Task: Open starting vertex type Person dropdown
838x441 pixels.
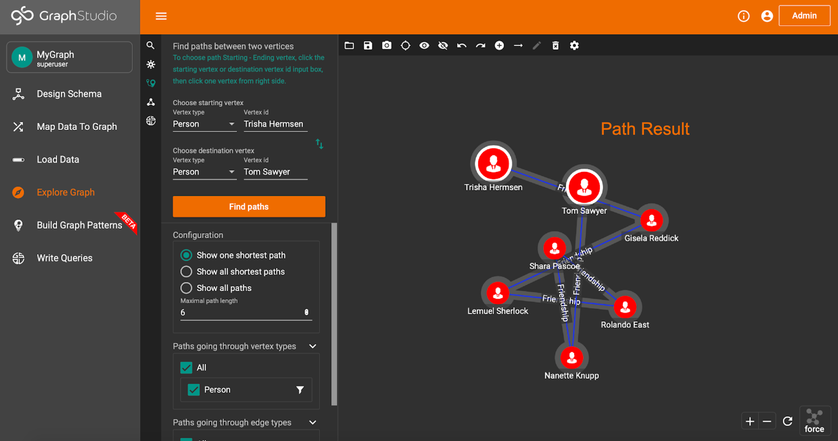Action: pos(204,124)
